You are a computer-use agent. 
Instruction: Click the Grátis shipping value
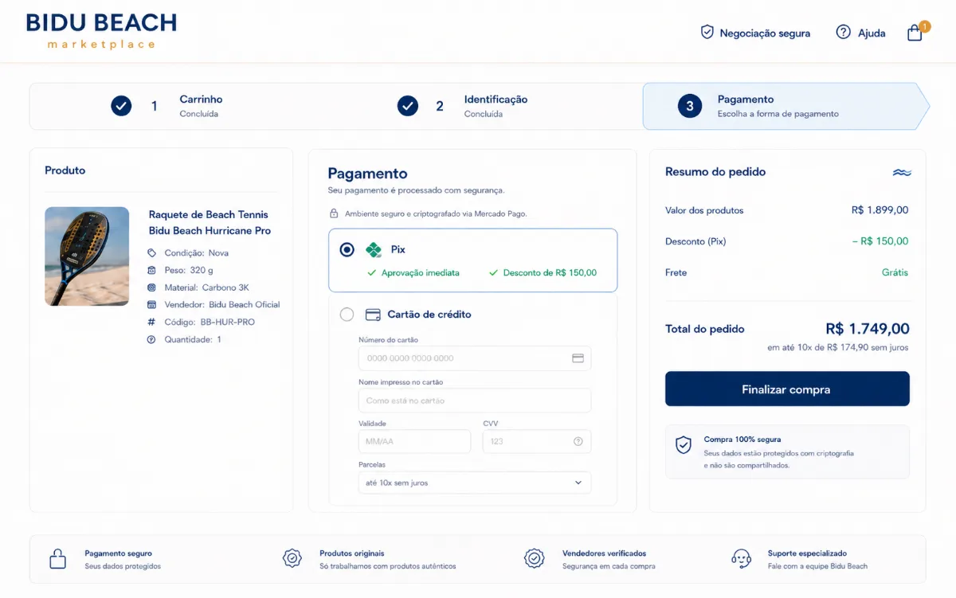pos(895,272)
